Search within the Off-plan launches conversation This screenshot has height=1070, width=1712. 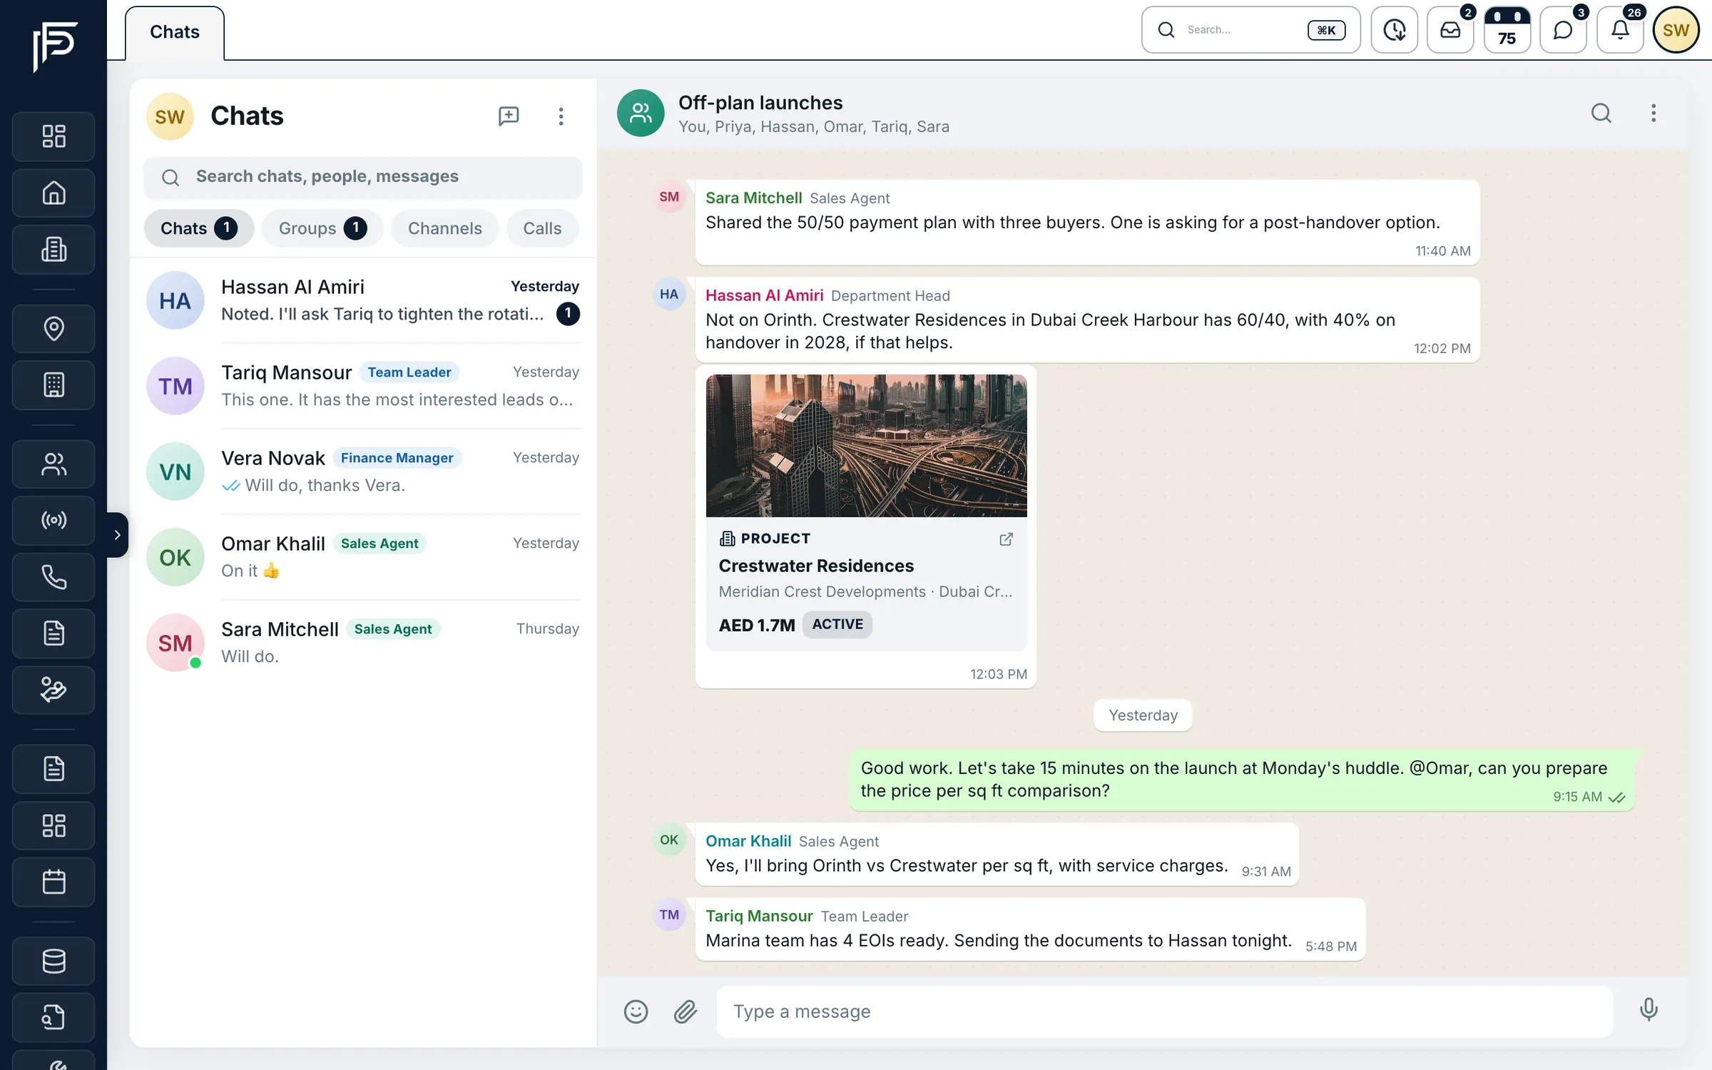click(x=1601, y=113)
